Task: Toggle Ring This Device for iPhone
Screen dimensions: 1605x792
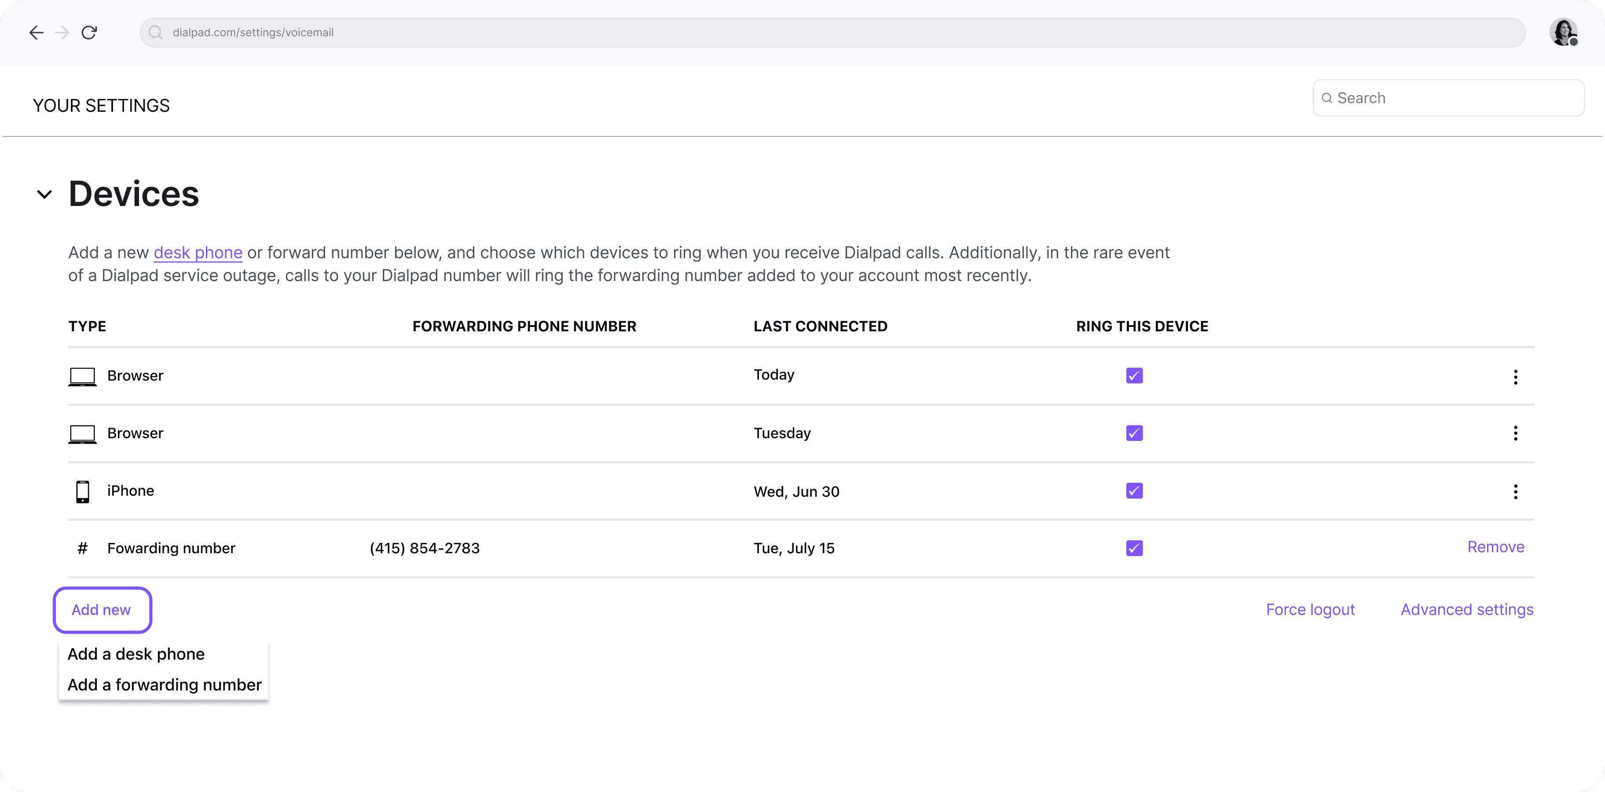Action: click(x=1134, y=491)
